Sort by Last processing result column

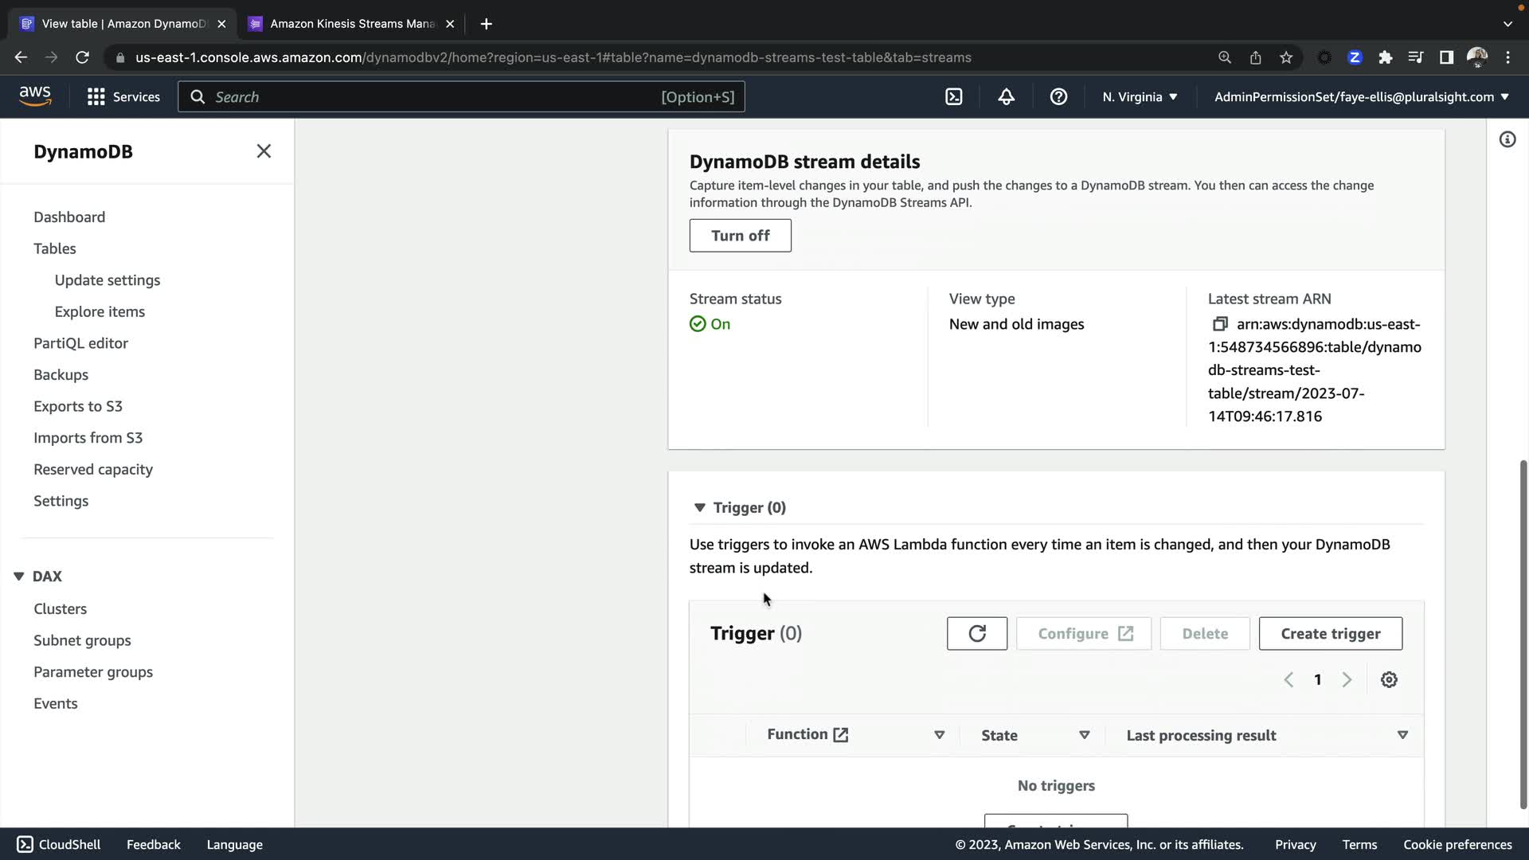tap(1402, 735)
